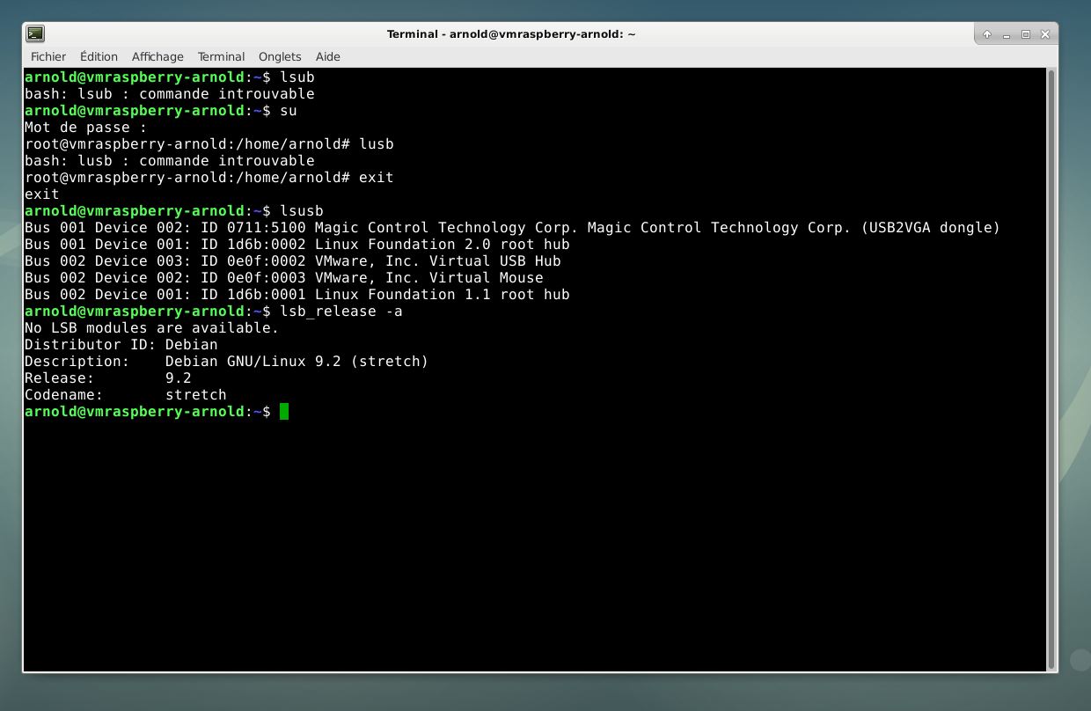This screenshot has height=711, width=1091.
Task: Click the green cursor at the prompt
Action: pyautogui.click(x=284, y=412)
